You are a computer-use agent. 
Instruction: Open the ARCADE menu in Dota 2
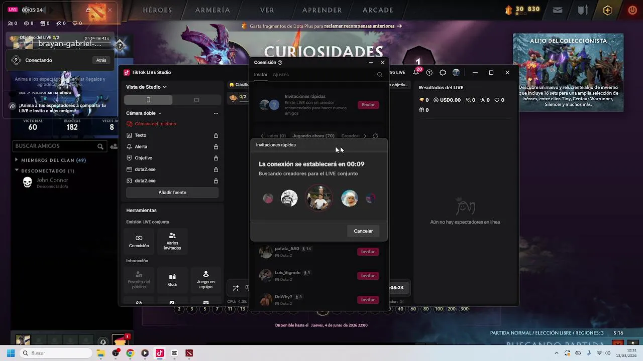[x=378, y=10]
